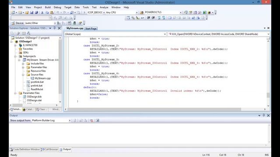Click the Add New Item toolbar icon

point(20,13)
